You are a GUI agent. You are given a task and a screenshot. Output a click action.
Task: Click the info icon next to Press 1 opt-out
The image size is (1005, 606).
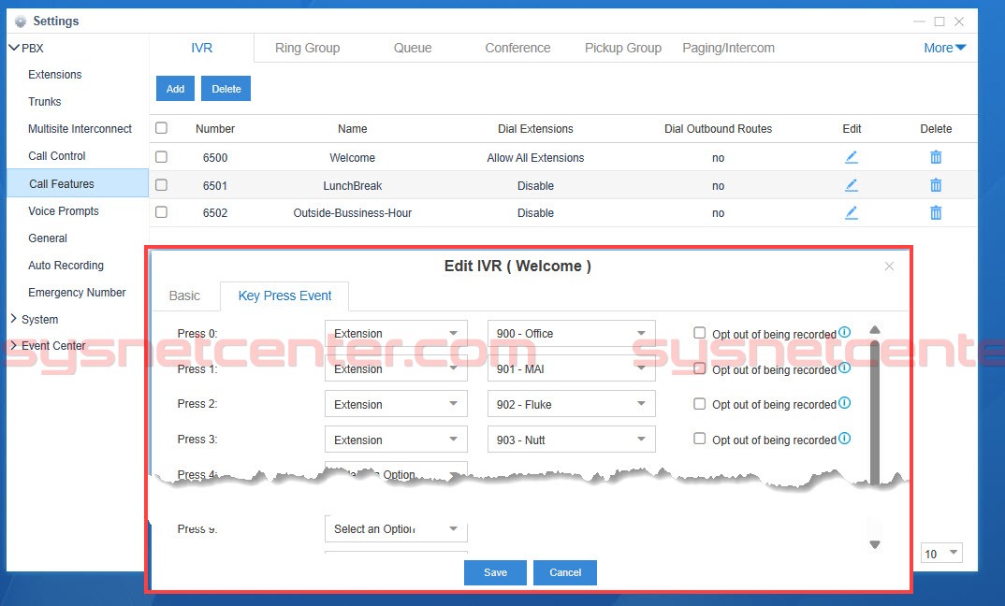844,367
